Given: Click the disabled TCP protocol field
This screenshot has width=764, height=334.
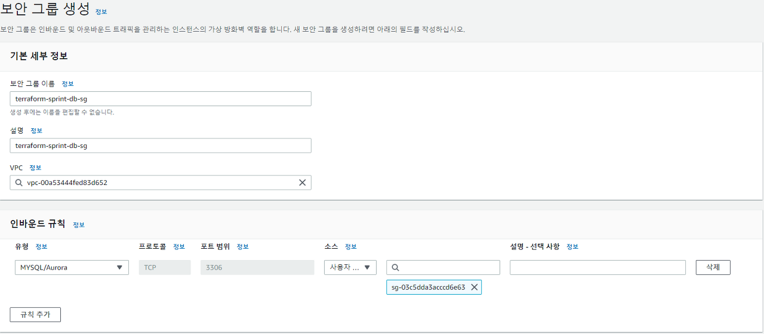Looking at the screenshot, I should pyautogui.click(x=165, y=268).
